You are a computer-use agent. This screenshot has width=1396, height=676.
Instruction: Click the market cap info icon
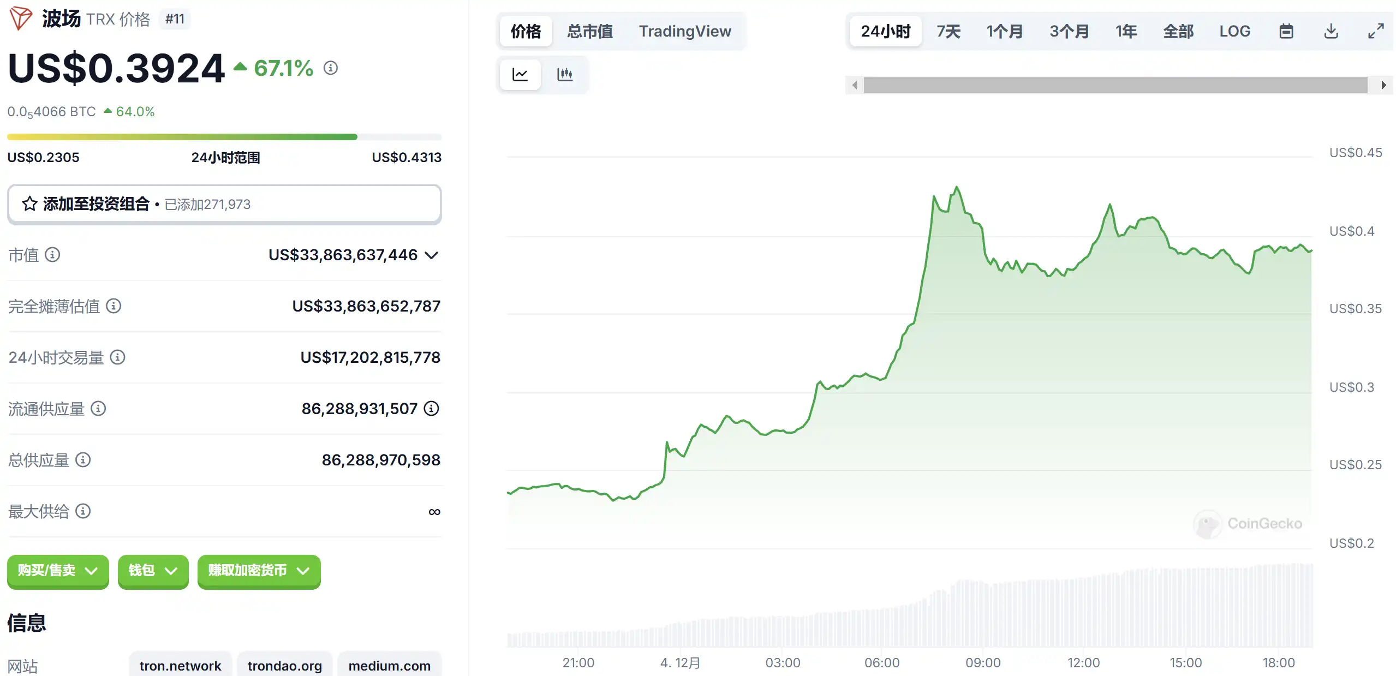click(x=52, y=255)
